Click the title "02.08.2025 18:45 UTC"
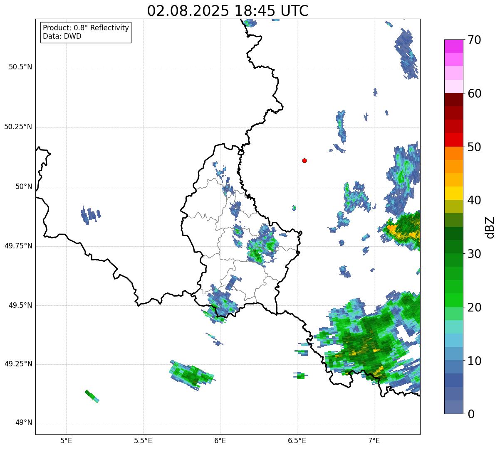This screenshot has height=449, width=500. point(228,11)
